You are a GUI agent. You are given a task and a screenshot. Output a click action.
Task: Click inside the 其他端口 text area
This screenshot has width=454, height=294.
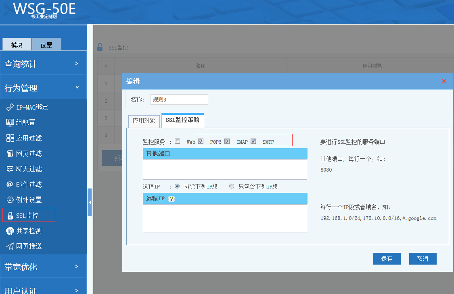point(225,169)
